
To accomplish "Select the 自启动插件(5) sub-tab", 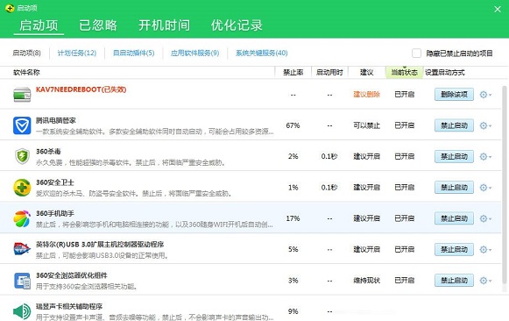I will (x=134, y=53).
